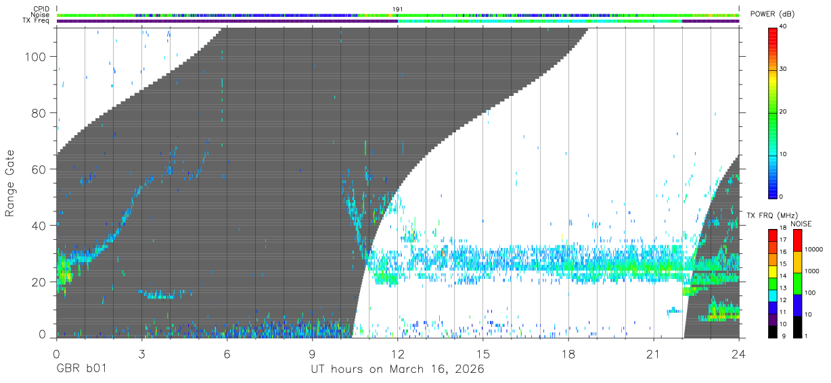Select the 18 tick on UT hours axis

[x=568, y=353]
